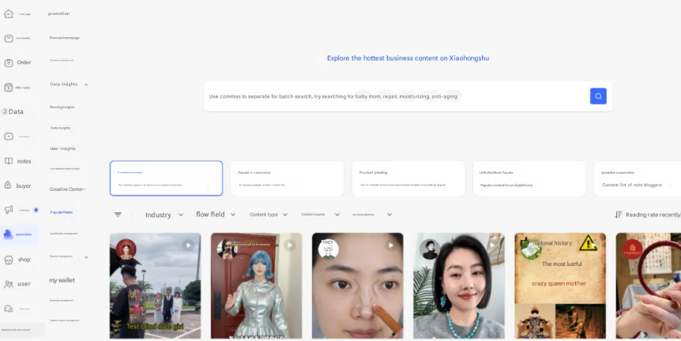Image resolution: width=681 pixels, height=341 pixels.
Task: Play the blue-haired silver dress video
Action: click(x=289, y=245)
